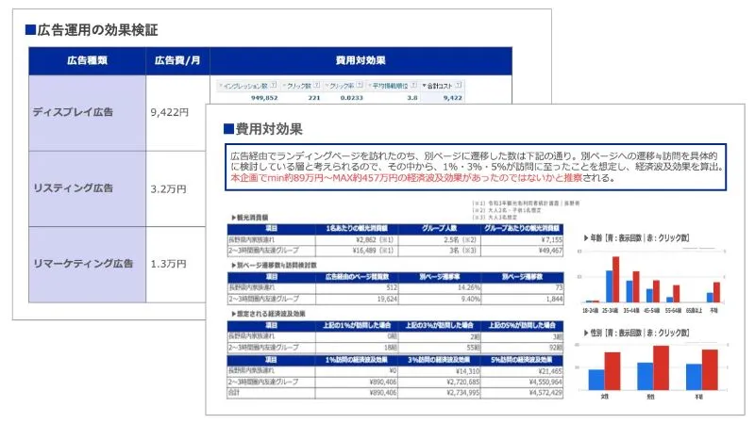
Task: Select the リスティング広告 row label
Action: (x=73, y=187)
